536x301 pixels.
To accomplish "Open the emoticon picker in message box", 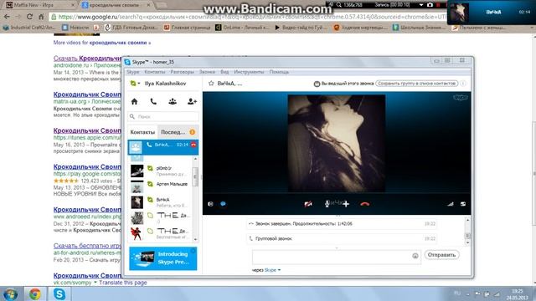I will tap(415, 256).
